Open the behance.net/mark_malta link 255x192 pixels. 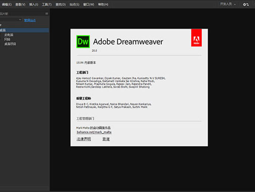pos(94,132)
